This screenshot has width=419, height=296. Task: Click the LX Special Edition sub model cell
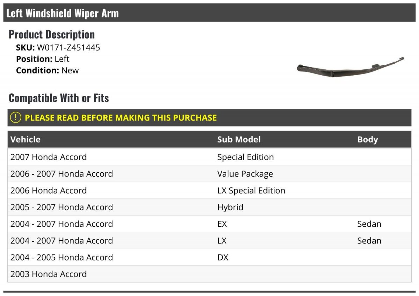(x=251, y=190)
